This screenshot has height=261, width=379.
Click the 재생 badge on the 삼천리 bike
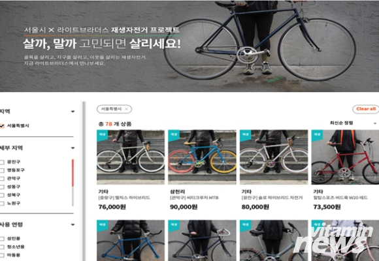click(x=174, y=134)
